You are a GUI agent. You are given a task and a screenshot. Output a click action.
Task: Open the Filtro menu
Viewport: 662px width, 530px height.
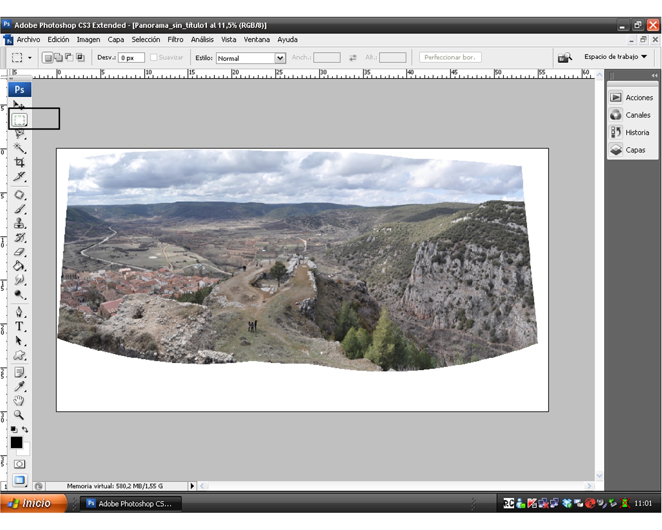click(175, 39)
